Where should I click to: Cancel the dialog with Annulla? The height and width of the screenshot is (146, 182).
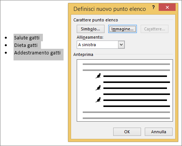(x=159, y=132)
